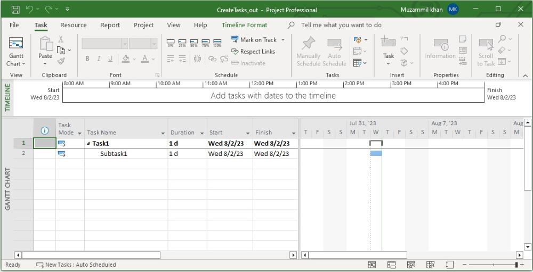Viewport: 533px width, 272px height.
Task: Mark task as 100% complete
Action: point(217,43)
